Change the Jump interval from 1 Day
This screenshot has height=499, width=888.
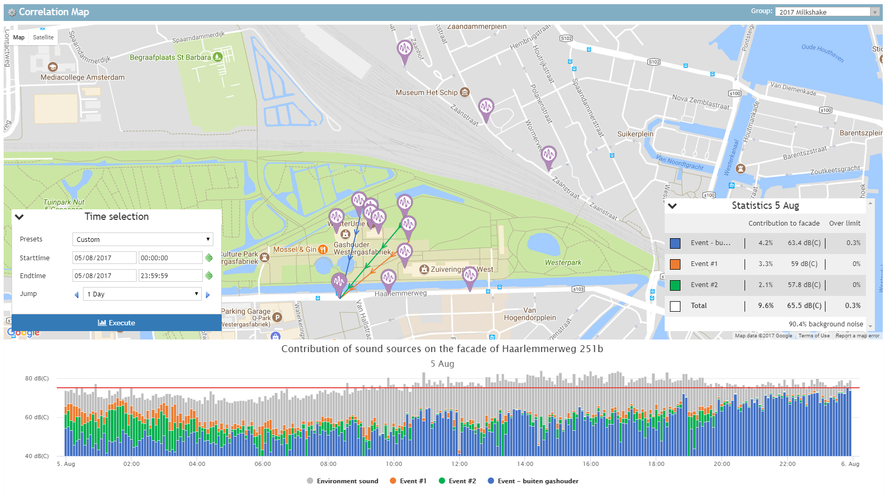(x=142, y=294)
